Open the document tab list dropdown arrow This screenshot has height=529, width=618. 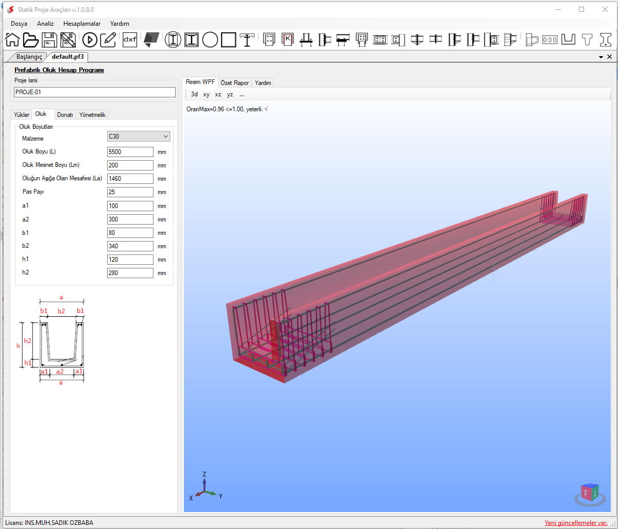point(601,57)
